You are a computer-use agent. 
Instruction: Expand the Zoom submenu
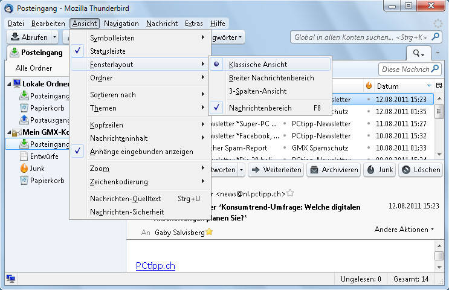(x=140, y=169)
